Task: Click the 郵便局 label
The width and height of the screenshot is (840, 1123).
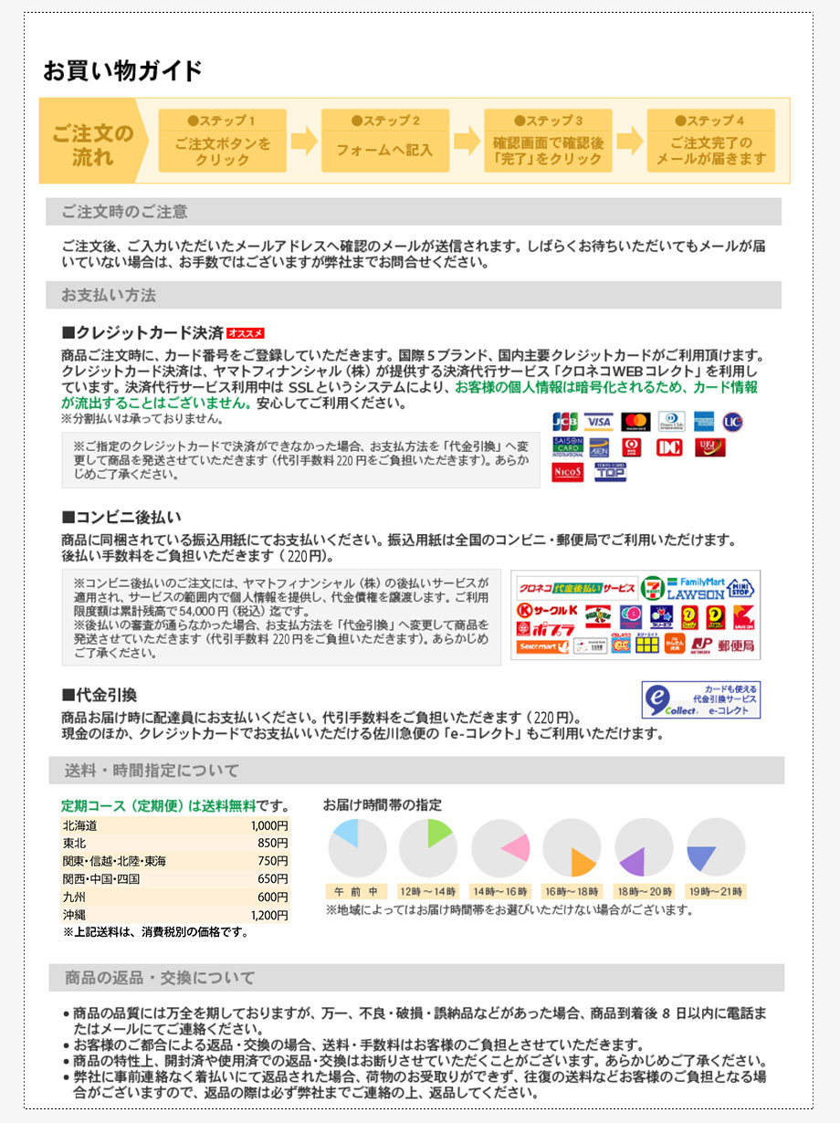Action: [736, 645]
